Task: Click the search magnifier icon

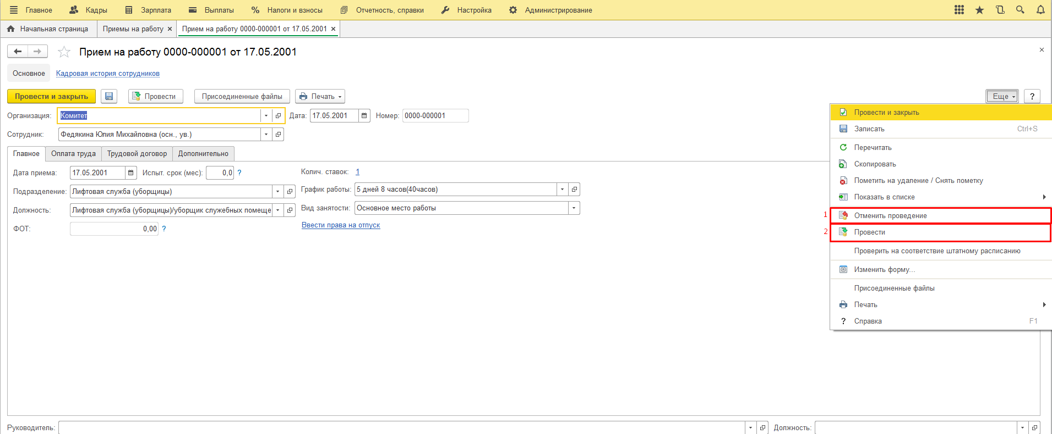Action: point(1020,10)
